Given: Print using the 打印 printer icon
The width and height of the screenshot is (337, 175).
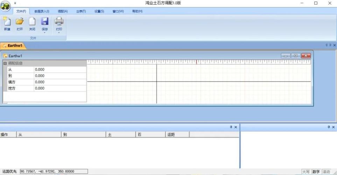Looking at the screenshot, I should (x=59, y=22).
